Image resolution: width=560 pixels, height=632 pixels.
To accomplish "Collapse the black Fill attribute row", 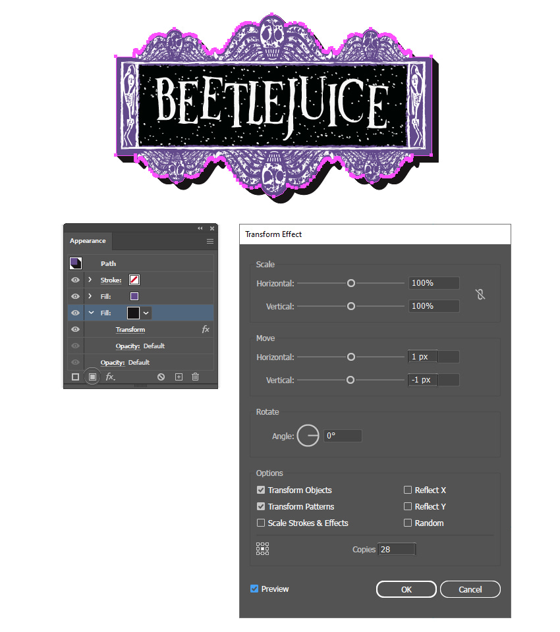I will [91, 313].
